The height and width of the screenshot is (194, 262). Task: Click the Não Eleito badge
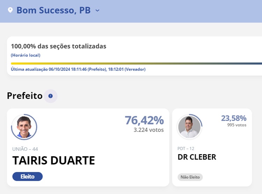(x=190, y=177)
